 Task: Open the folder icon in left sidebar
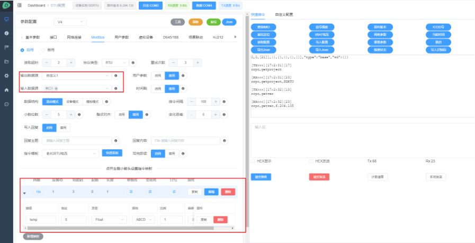pyautogui.click(x=6, y=61)
